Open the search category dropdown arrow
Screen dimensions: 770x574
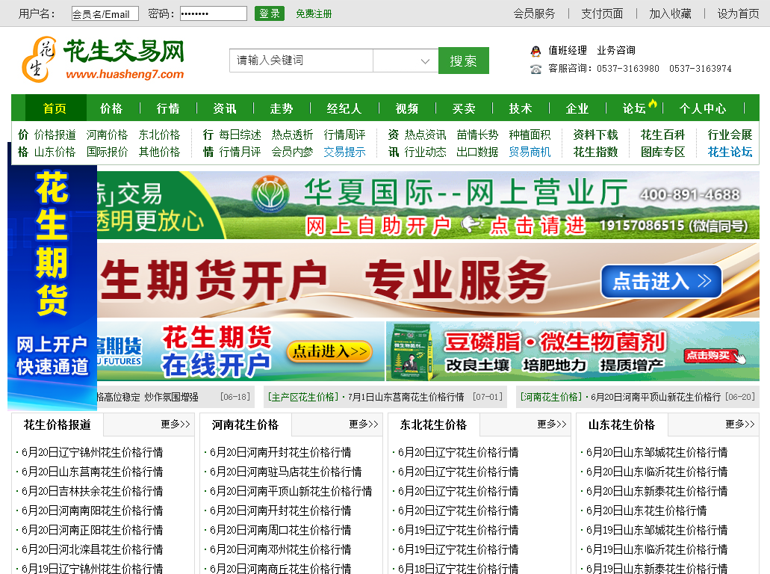(425, 61)
